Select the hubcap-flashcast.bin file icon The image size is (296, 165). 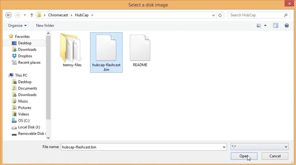[x=106, y=48]
